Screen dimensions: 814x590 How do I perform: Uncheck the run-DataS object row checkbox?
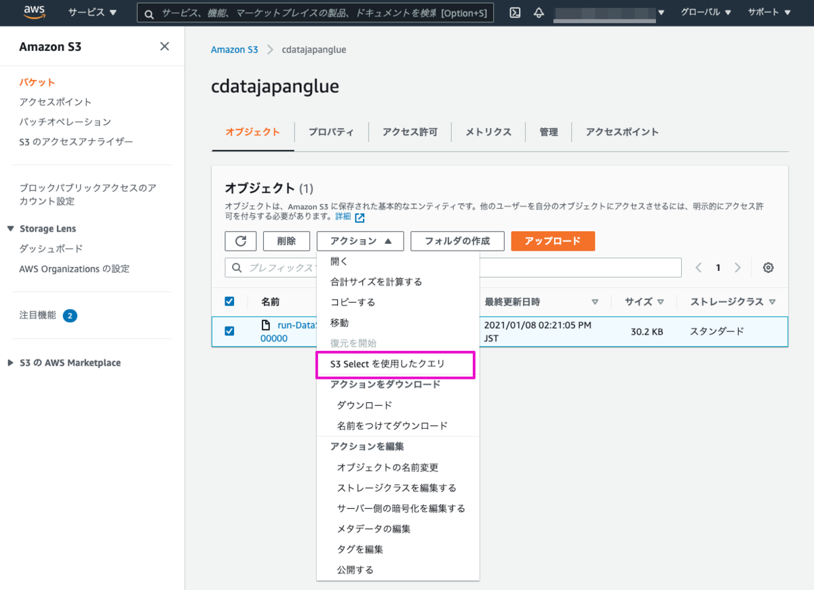tap(229, 331)
